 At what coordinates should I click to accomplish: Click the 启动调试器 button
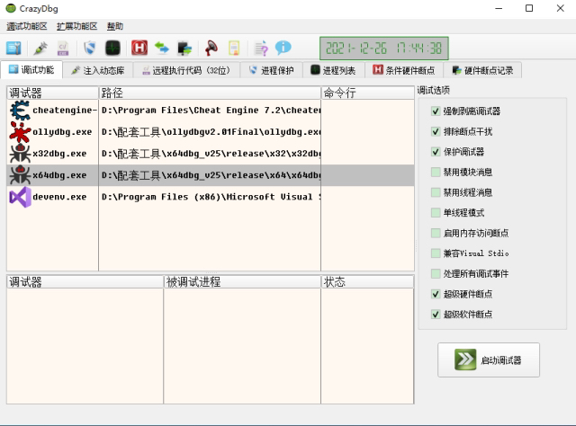click(x=489, y=360)
